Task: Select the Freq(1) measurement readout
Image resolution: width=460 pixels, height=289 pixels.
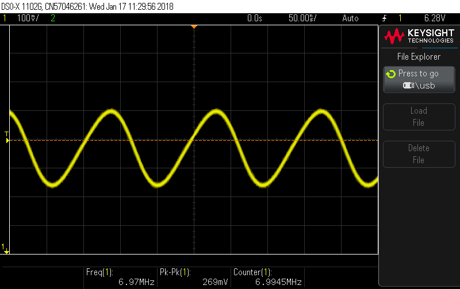Action: (120, 277)
